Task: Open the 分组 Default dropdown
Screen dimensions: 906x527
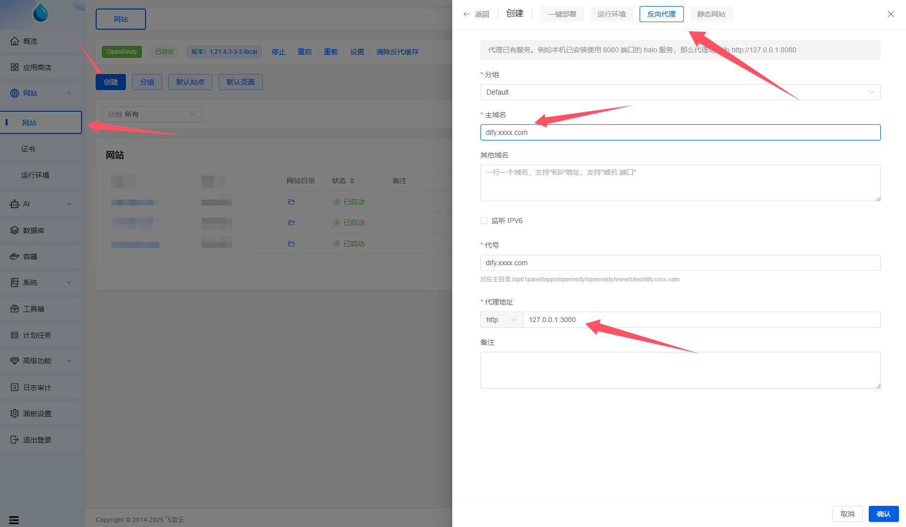Action: coord(680,92)
